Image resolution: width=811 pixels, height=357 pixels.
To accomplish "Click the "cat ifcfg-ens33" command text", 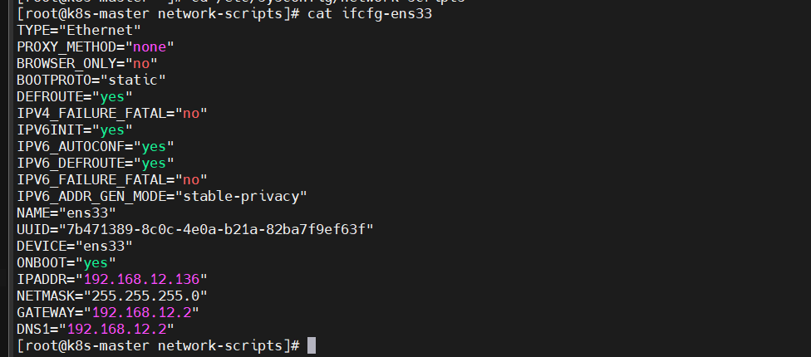I will tap(369, 14).
